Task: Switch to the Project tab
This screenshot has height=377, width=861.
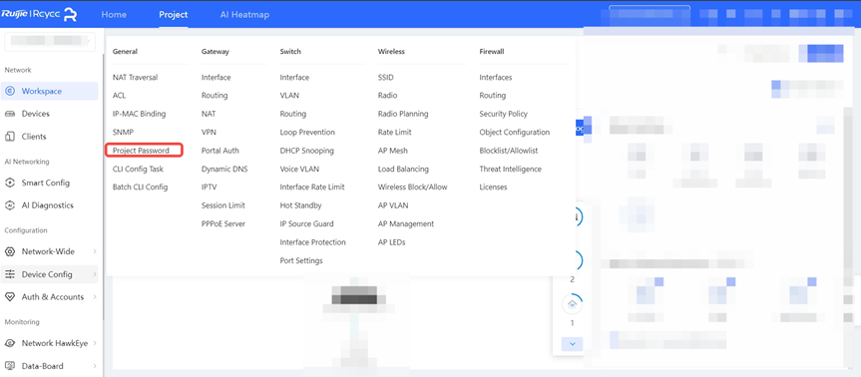Action: [174, 15]
